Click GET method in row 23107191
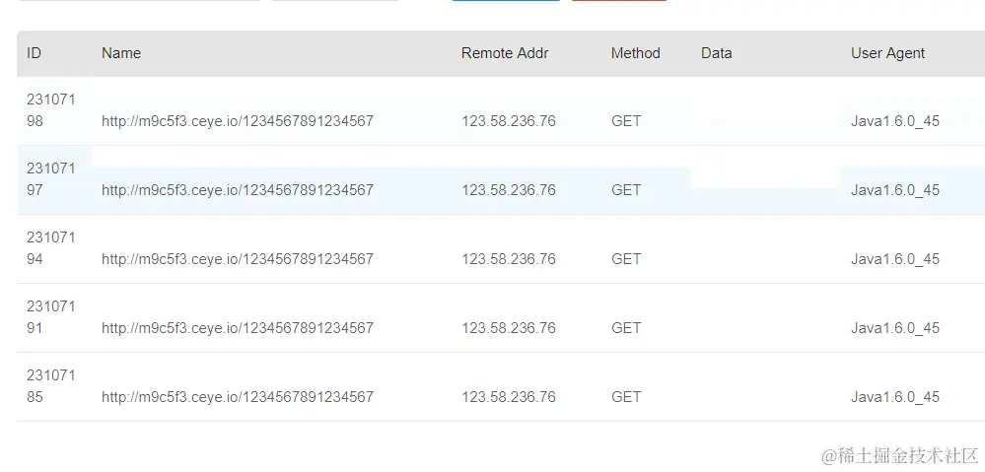Screen dimensions: 985x472 [626, 328]
